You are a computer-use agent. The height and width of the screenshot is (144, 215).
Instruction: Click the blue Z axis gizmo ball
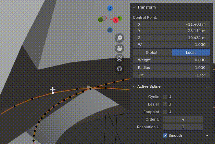pos(110,8)
